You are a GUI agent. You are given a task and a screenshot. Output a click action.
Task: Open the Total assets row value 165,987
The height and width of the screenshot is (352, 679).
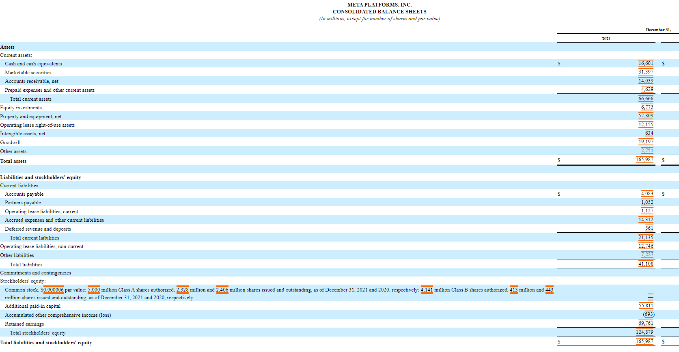(x=645, y=160)
